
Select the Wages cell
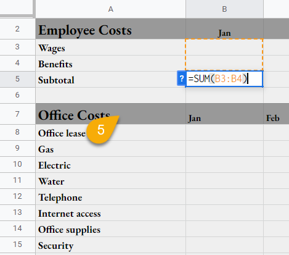click(x=111, y=48)
